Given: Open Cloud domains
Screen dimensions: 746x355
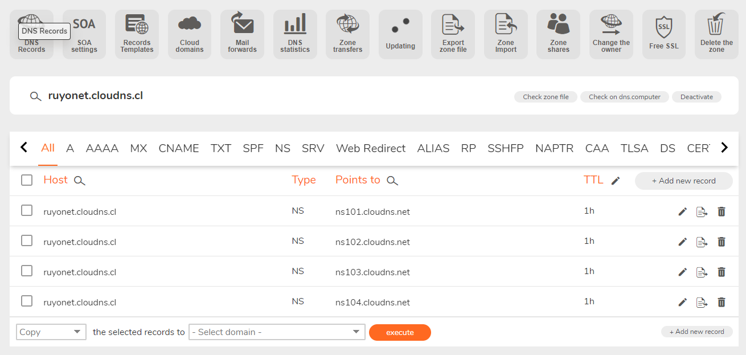Looking at the screenshot, I should coord(190,34).
